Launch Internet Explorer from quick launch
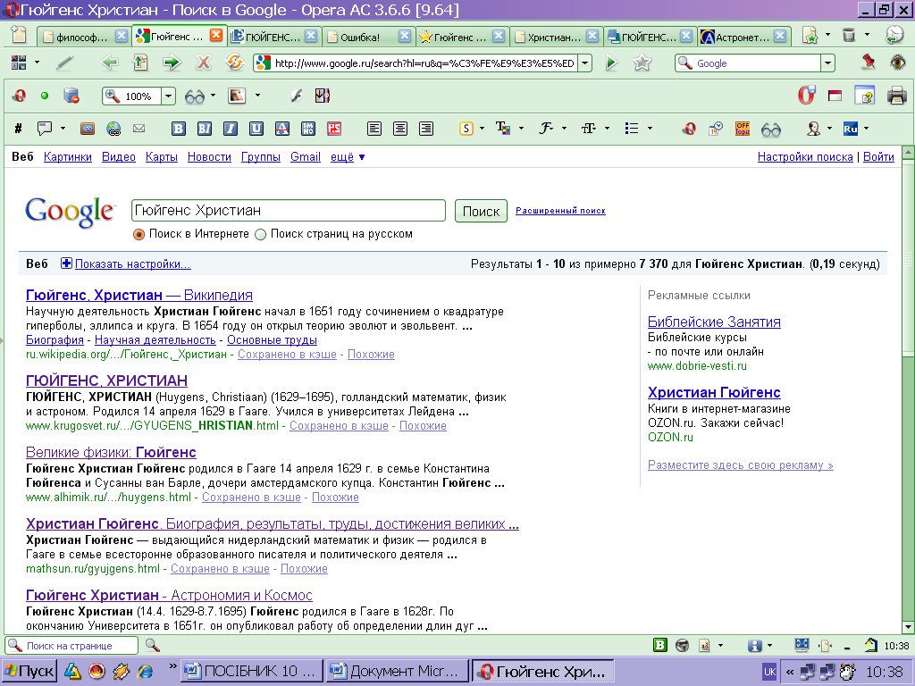This screenshot has height=686, width=915. (145, 672)
